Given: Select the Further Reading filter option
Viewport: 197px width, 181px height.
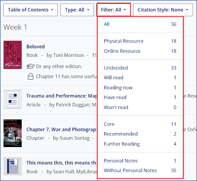Looking at the screenshot, I should tap(121, 144).
